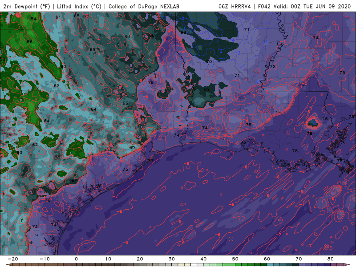The image size is (356, 267).
Task: Click the dewpoint value '73' on map
Action: coord(35,227)
